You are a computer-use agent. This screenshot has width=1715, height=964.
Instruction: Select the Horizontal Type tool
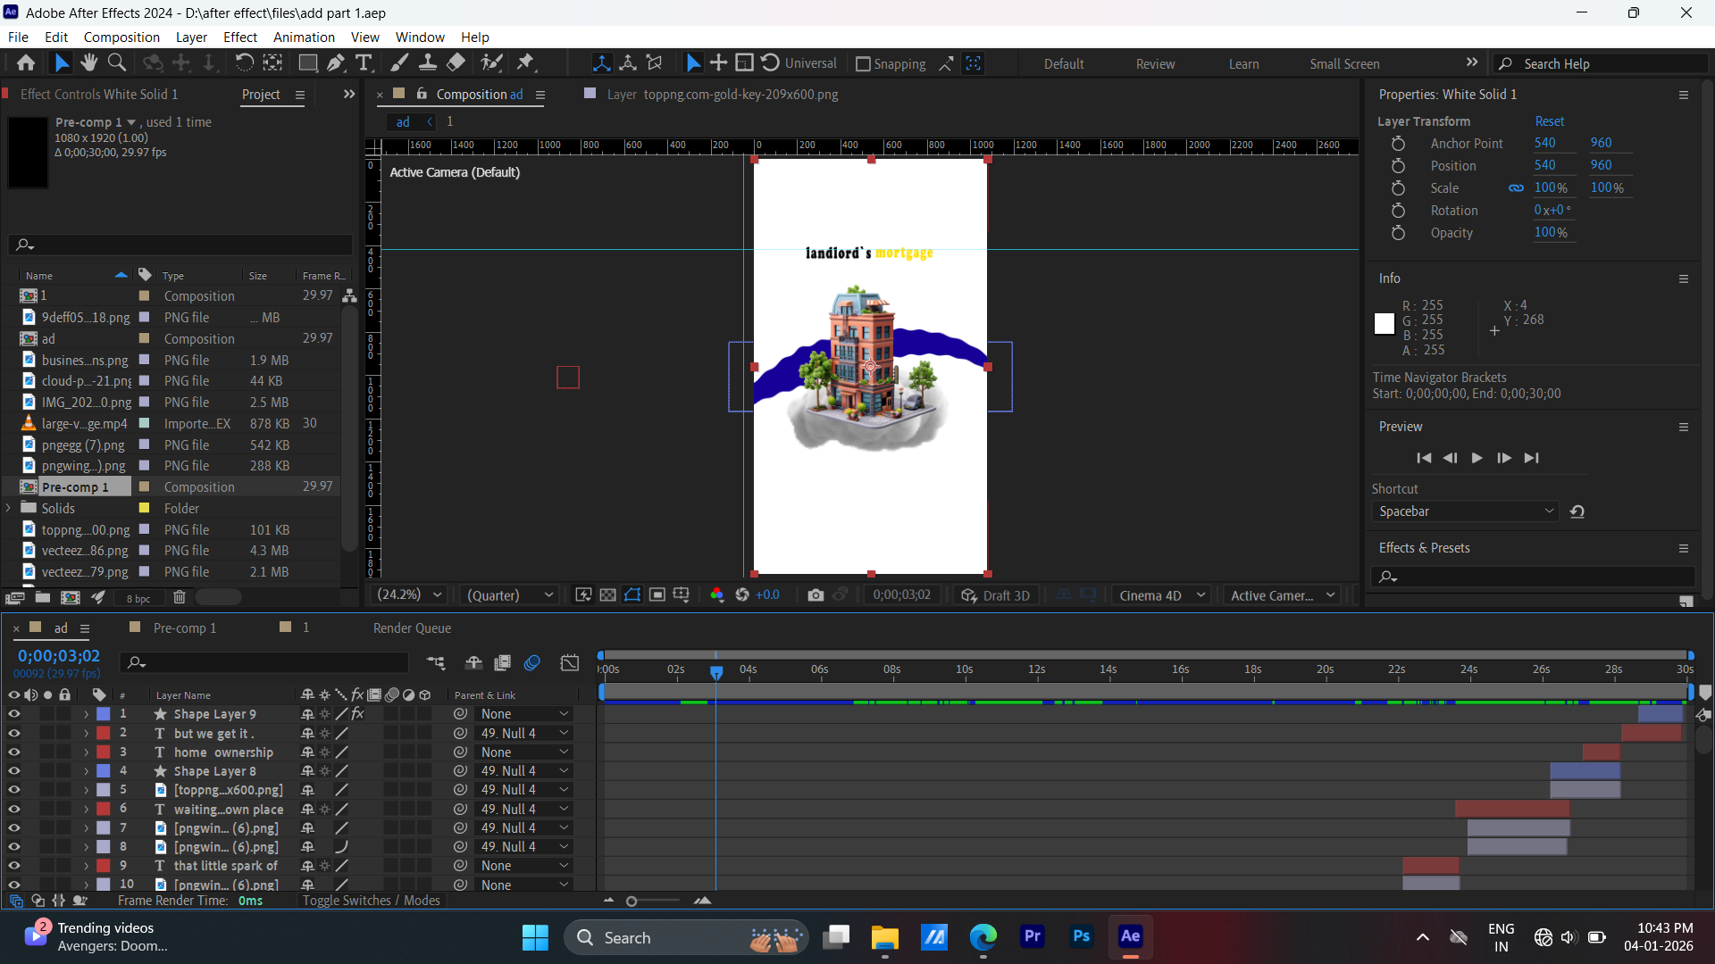(x=364, y=62)
